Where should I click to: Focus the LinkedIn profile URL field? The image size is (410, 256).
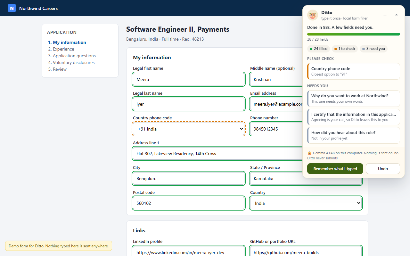[189, 251]
